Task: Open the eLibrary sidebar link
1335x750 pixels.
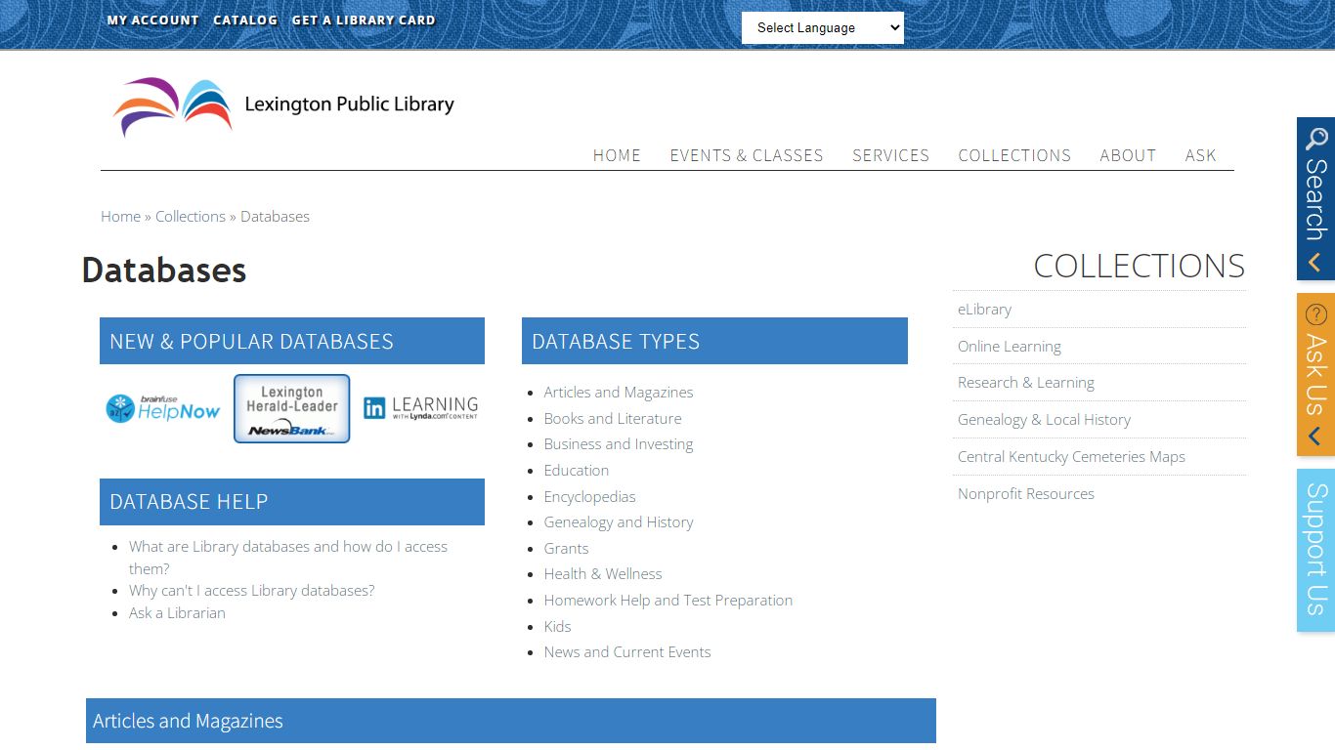Action: coord(984,310)
